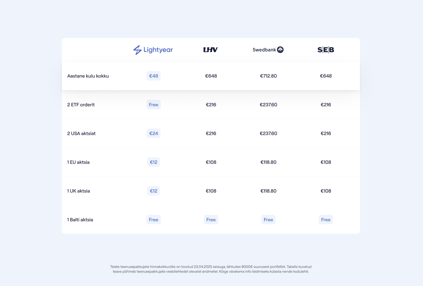
Task: Click SEB's €216 in USA aktsiat row
Action: click(326, 134)
